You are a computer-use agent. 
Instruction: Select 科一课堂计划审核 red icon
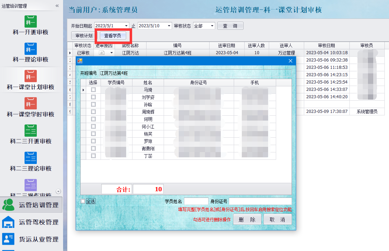pyautogui.click(x=30, y=76)
